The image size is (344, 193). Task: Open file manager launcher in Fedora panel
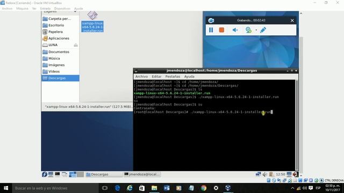(x=64, y=174)
